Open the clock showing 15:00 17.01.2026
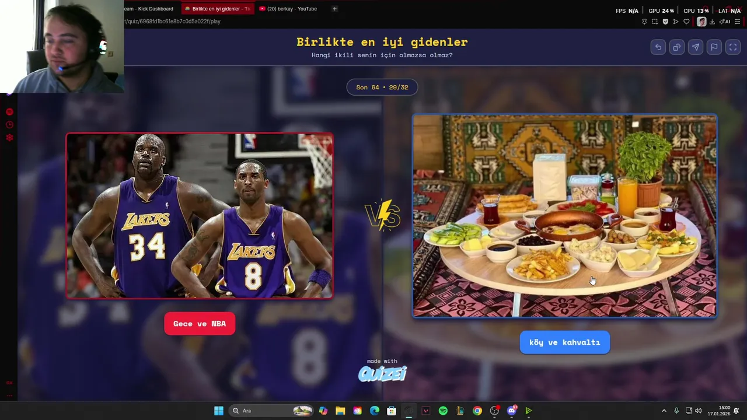Image resolution: width=747 pixels, height=420 pixels. (718, 411)
